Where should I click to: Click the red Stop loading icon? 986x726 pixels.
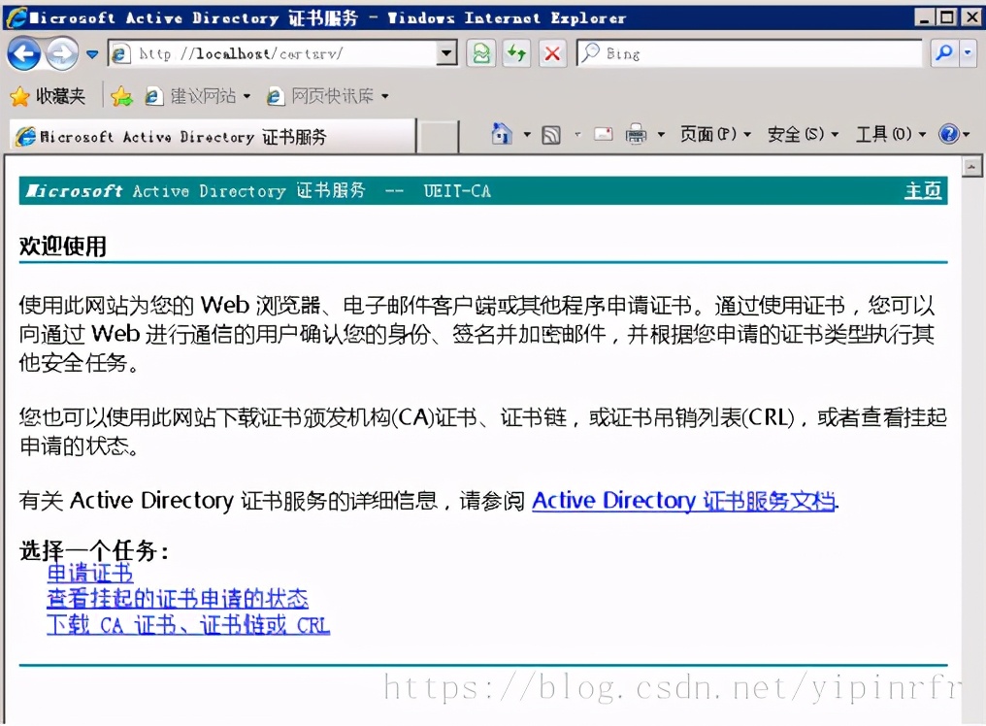point(552,53)
